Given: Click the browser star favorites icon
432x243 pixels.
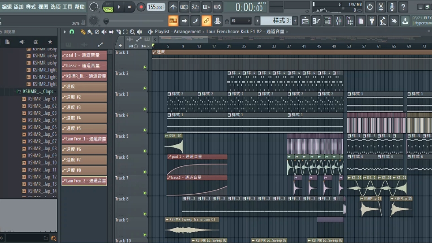Looking at the screenshot, I should pos(50,42).
